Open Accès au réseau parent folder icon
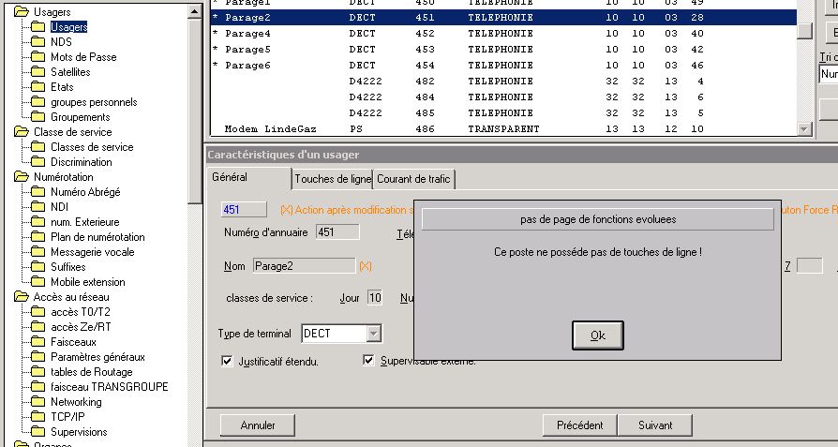This screenshot has width=838, height=447. click(22, 296)
